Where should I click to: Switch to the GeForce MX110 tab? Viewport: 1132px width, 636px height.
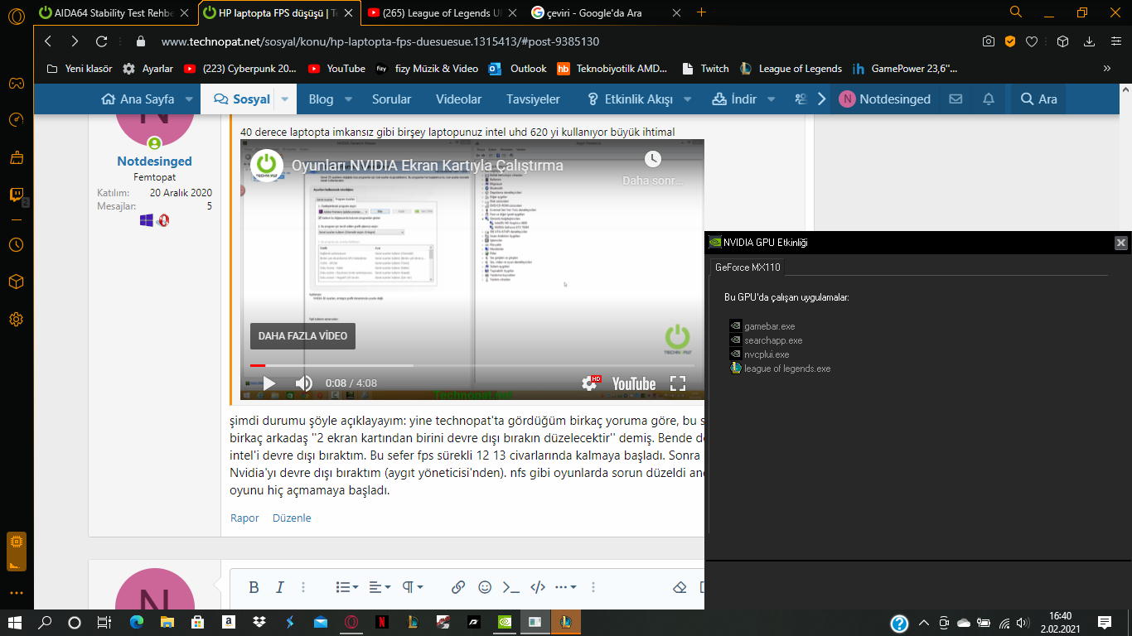747,267
